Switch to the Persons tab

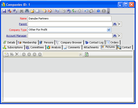[x=47, y=42]
